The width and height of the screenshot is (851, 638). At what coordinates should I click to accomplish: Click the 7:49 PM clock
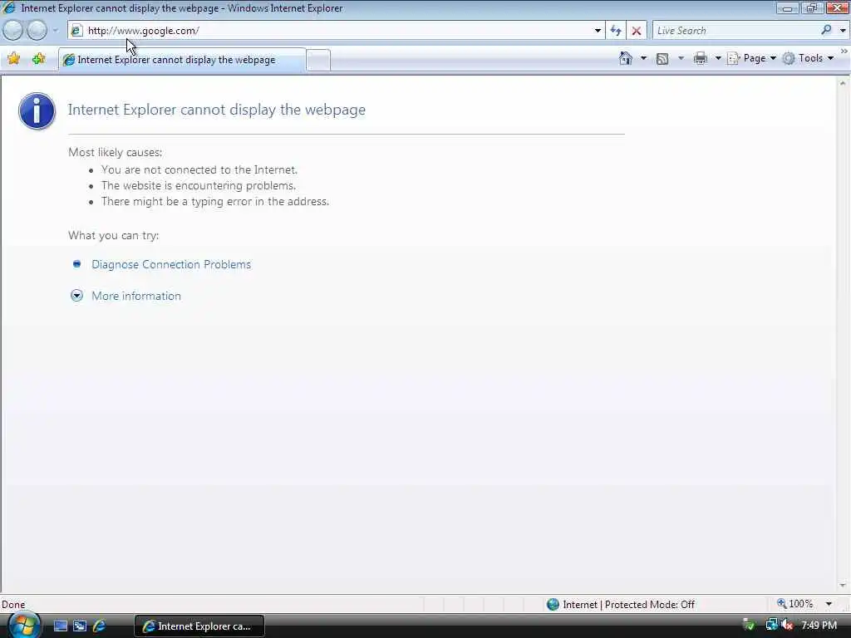pos(819,626)
